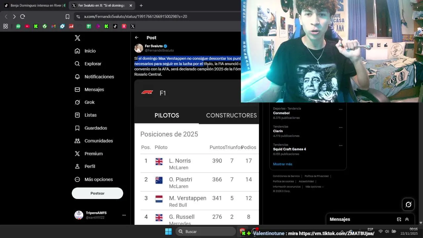This screenshot has width=423, height=238.
Task: Open Windows Start menu
Action: (168, 231)
